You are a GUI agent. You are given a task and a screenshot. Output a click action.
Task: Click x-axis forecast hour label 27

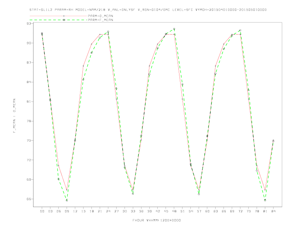(117, 211)
